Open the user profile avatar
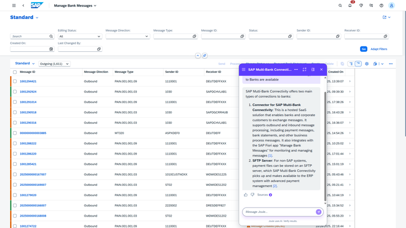This screenshot has width=406, height=228. [x=391, y=5]
